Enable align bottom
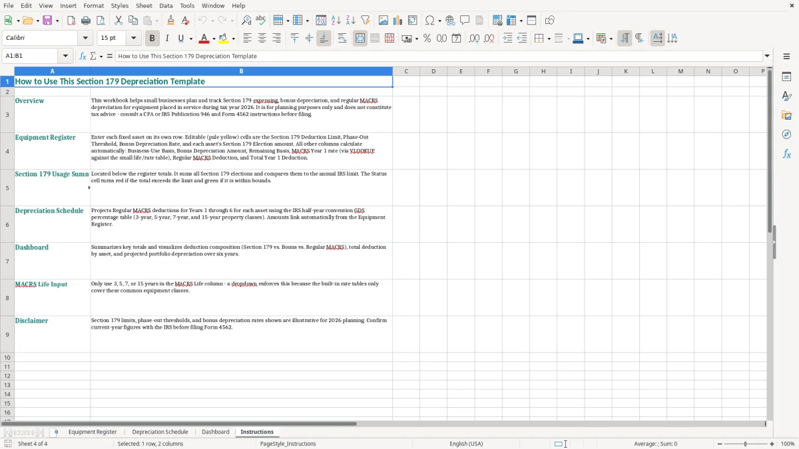The image size is (799, 449). pos(324,39)
